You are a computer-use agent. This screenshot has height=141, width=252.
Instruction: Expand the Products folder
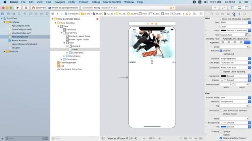[4, 51]
